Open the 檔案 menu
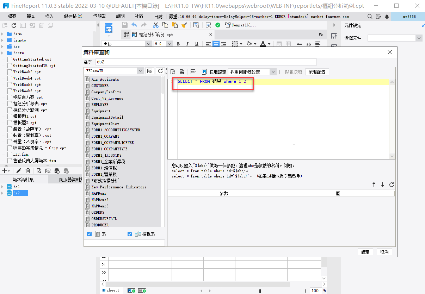The width and height of the screenshot is (425, 294). click(x=12, y=17)
